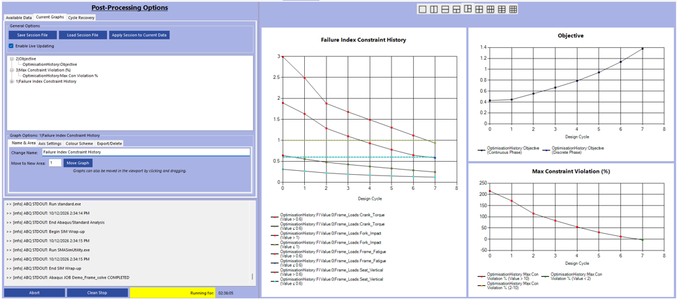This screenshot has width=678, height=299.
Task: Click legend entry Objective (Discrete Phase)
Action: point(572,150)
